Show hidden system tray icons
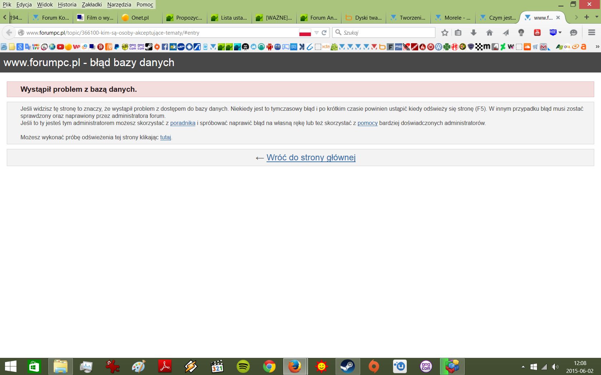Viewport: 601px width, 375px height. [523, 367]
